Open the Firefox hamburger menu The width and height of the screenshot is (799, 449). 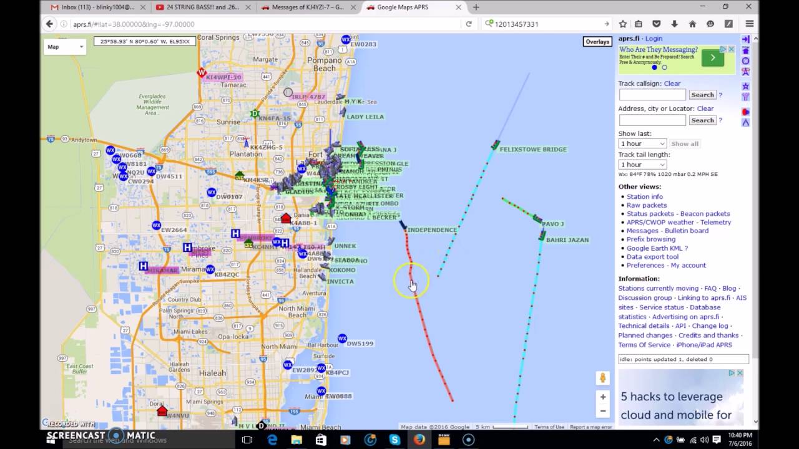750,24
